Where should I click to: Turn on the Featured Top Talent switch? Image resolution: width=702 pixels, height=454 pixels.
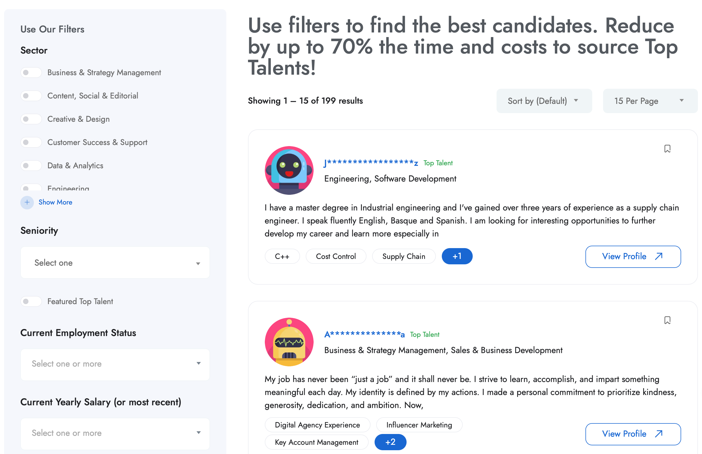coord(31,301)
